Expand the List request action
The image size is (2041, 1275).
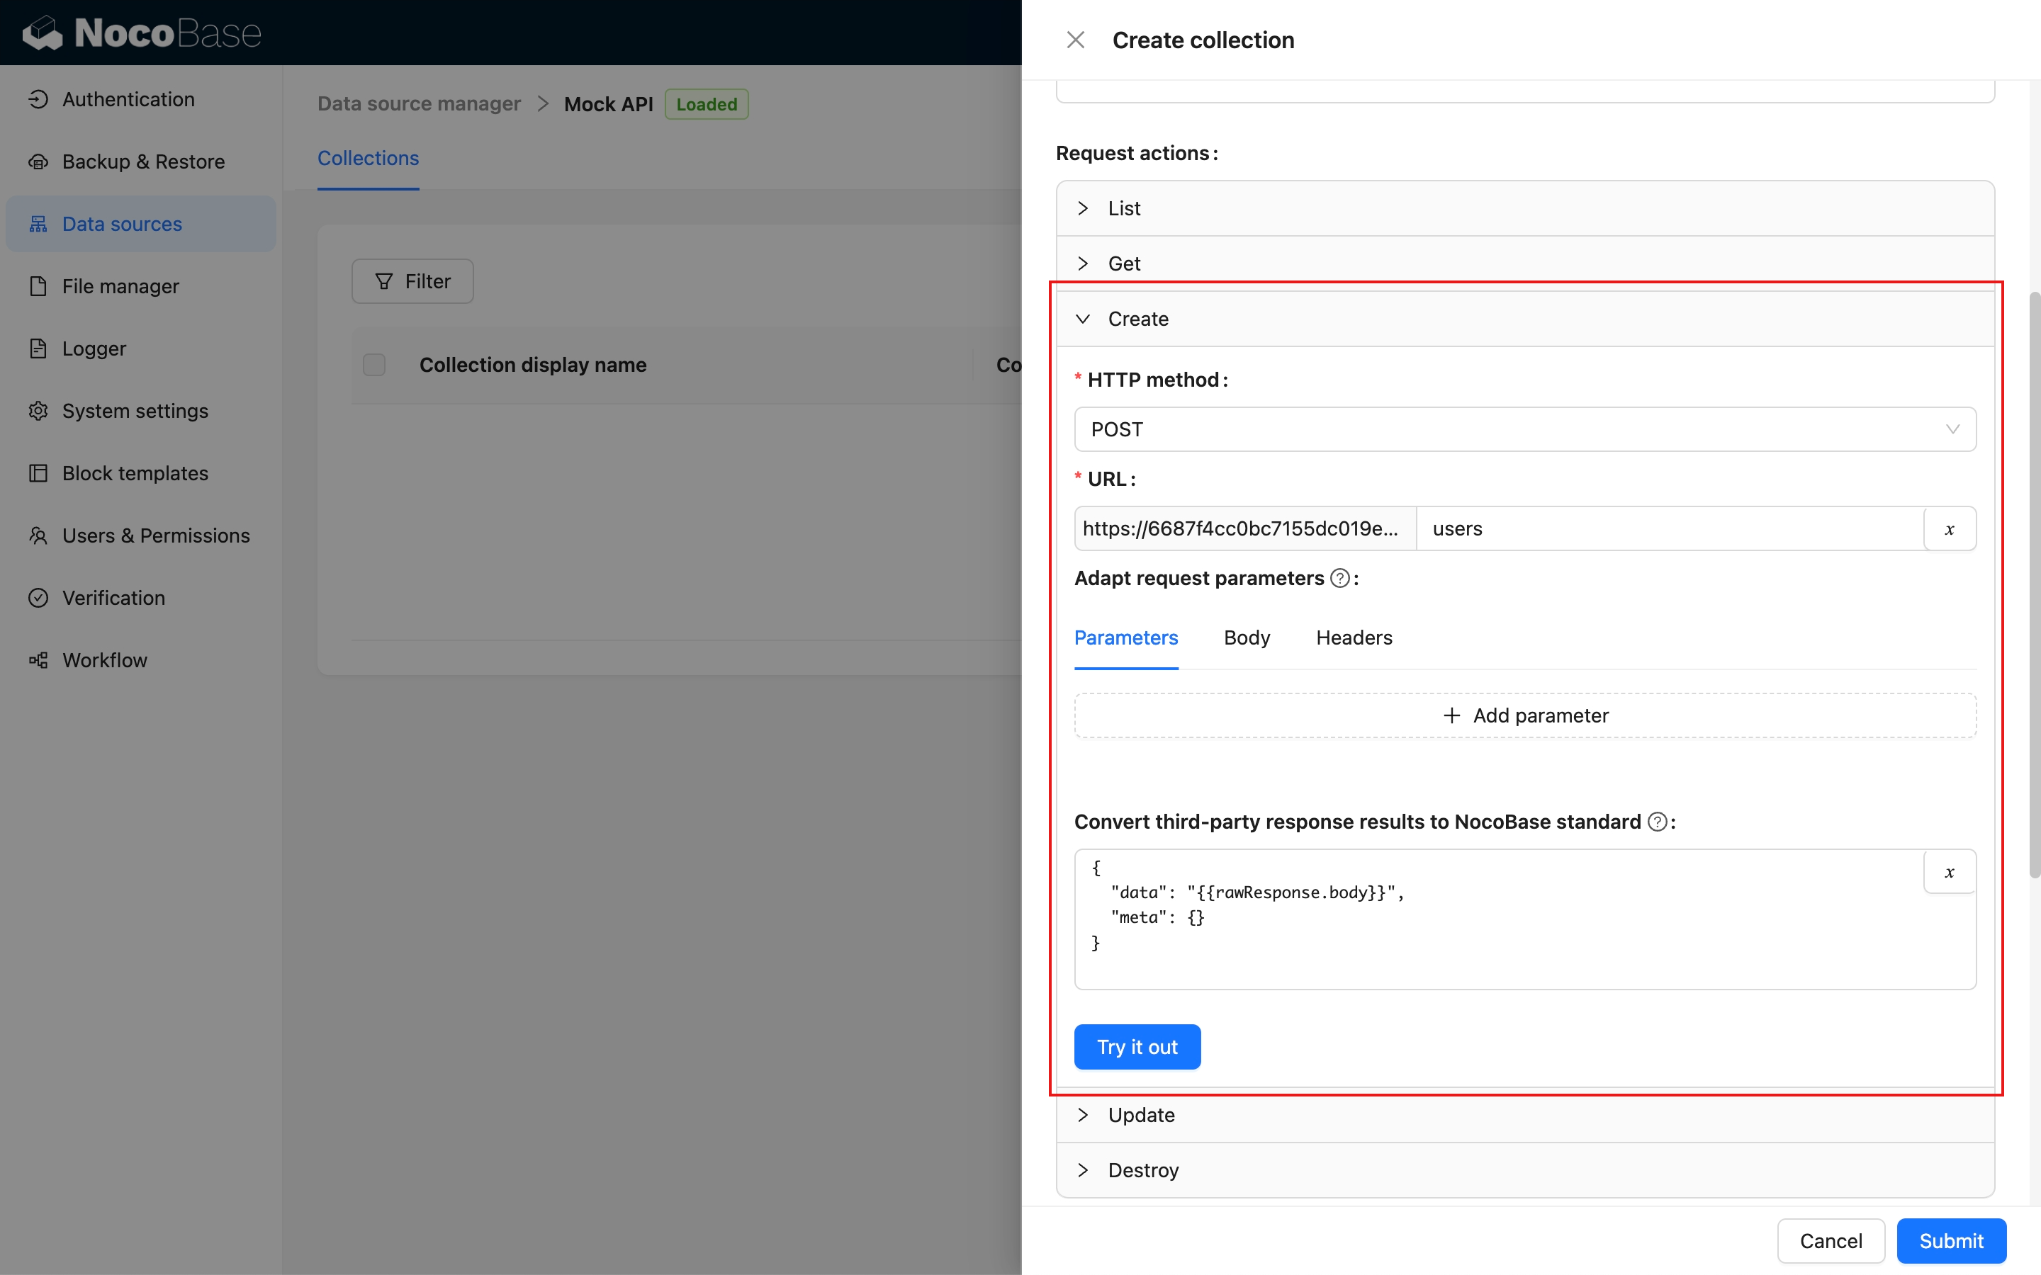point(1123,208)
